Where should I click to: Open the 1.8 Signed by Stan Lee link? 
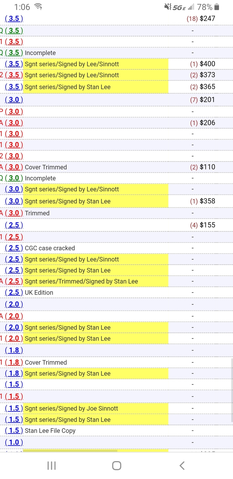click(x=14, y=374)
